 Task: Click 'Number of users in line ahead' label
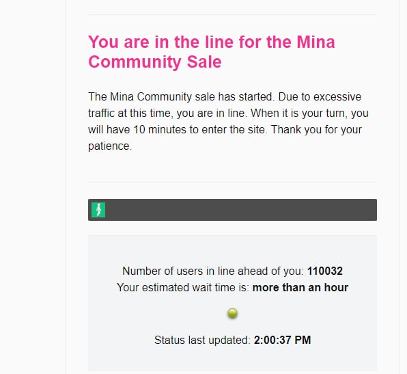click(x=213, y=271)
